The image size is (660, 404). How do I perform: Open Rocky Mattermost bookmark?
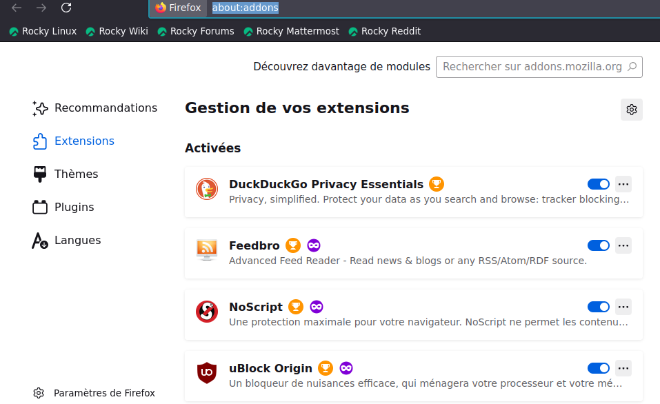click(x=291, y=31)
